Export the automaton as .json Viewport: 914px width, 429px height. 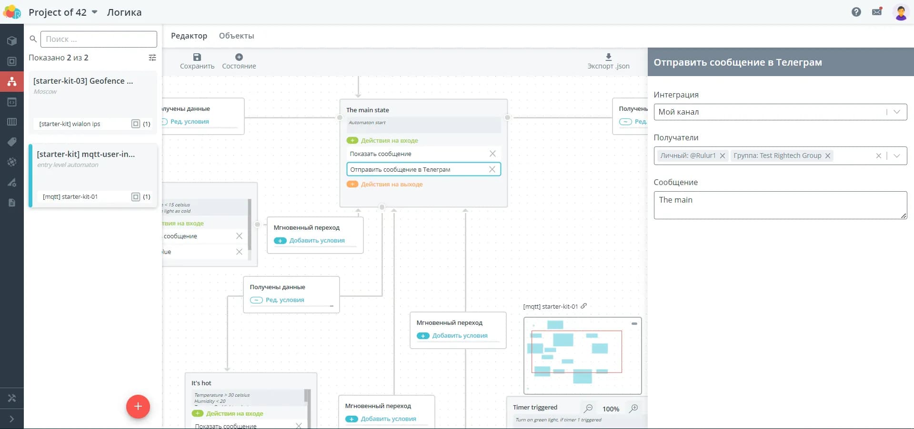608,57
